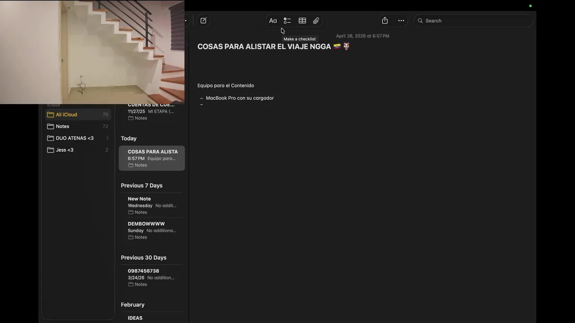Image resolution: width=575 pixels, height=323 pixels.
Task: Open the more options ellipsis menu
Action: pyautogui.click(x=401, y=21)
